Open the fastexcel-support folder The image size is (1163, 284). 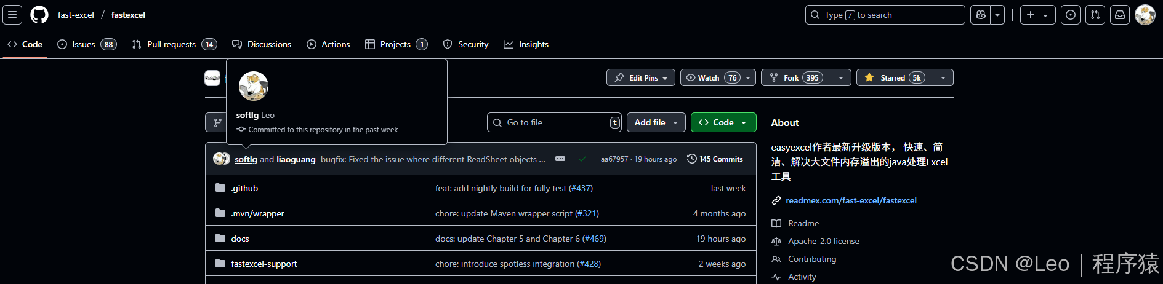click(x=264, y=264)
